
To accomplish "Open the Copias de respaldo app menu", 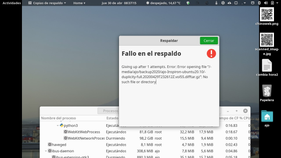I will (x=47, y=3).
